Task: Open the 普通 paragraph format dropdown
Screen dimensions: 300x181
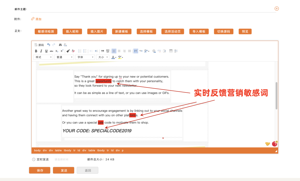Action: point(64,57)
